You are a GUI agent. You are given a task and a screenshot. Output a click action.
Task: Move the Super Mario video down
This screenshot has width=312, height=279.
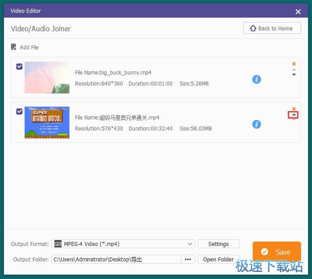[294, 120]
